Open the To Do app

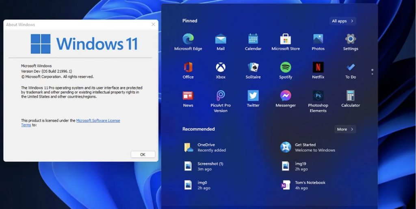[351, 70]
